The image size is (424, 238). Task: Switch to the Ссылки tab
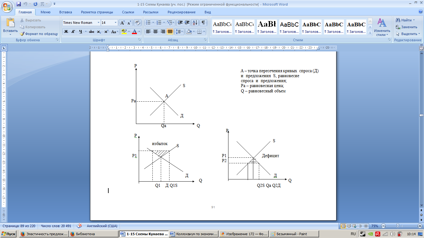pyautogui.click(x=128, y=12)
